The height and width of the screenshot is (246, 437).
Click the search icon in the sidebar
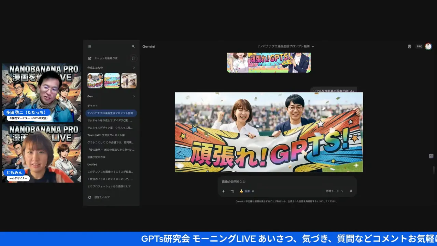(x=133, y=46)
